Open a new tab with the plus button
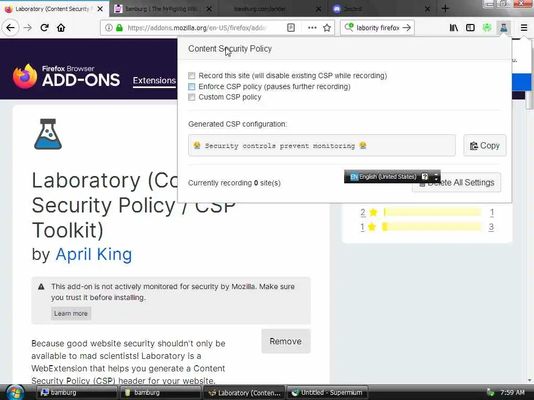Screen dimensions: 534x400 click(445, 8)
